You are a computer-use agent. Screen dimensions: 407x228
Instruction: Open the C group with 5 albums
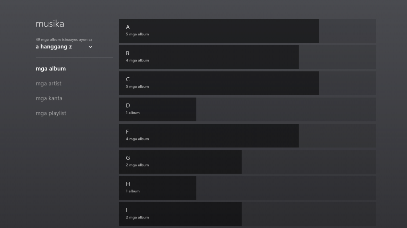click(219, 83)
